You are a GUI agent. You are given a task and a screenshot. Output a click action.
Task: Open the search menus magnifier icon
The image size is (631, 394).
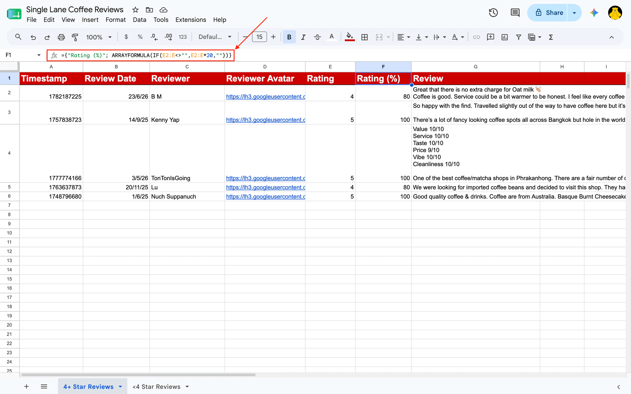click(18, 37)
